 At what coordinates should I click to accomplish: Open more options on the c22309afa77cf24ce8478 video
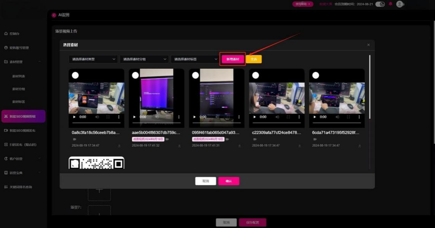point(299,117)
